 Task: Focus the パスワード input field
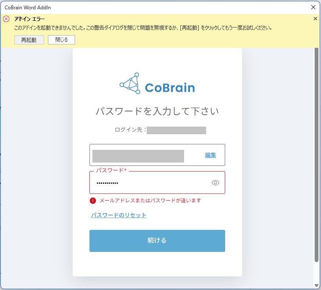pyautogui.click(x=157, y=182)
